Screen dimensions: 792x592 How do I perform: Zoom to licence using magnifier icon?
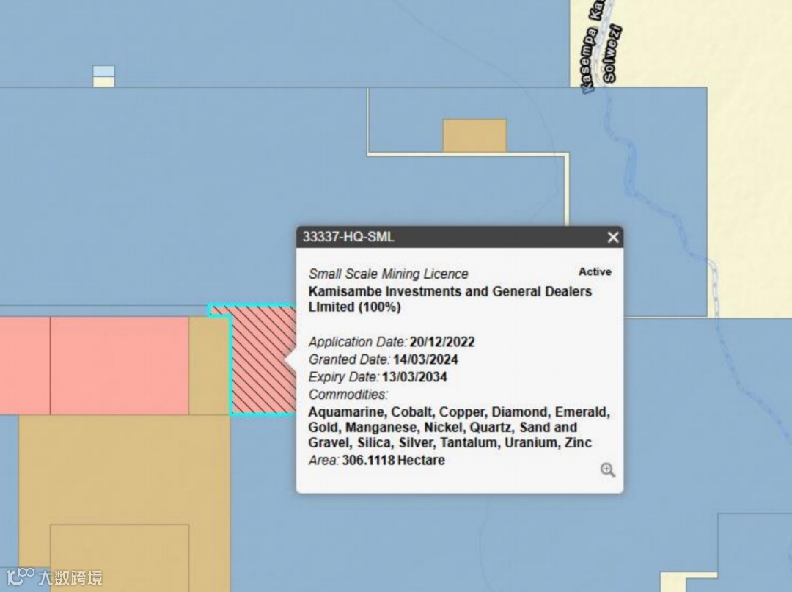(608, 469)
